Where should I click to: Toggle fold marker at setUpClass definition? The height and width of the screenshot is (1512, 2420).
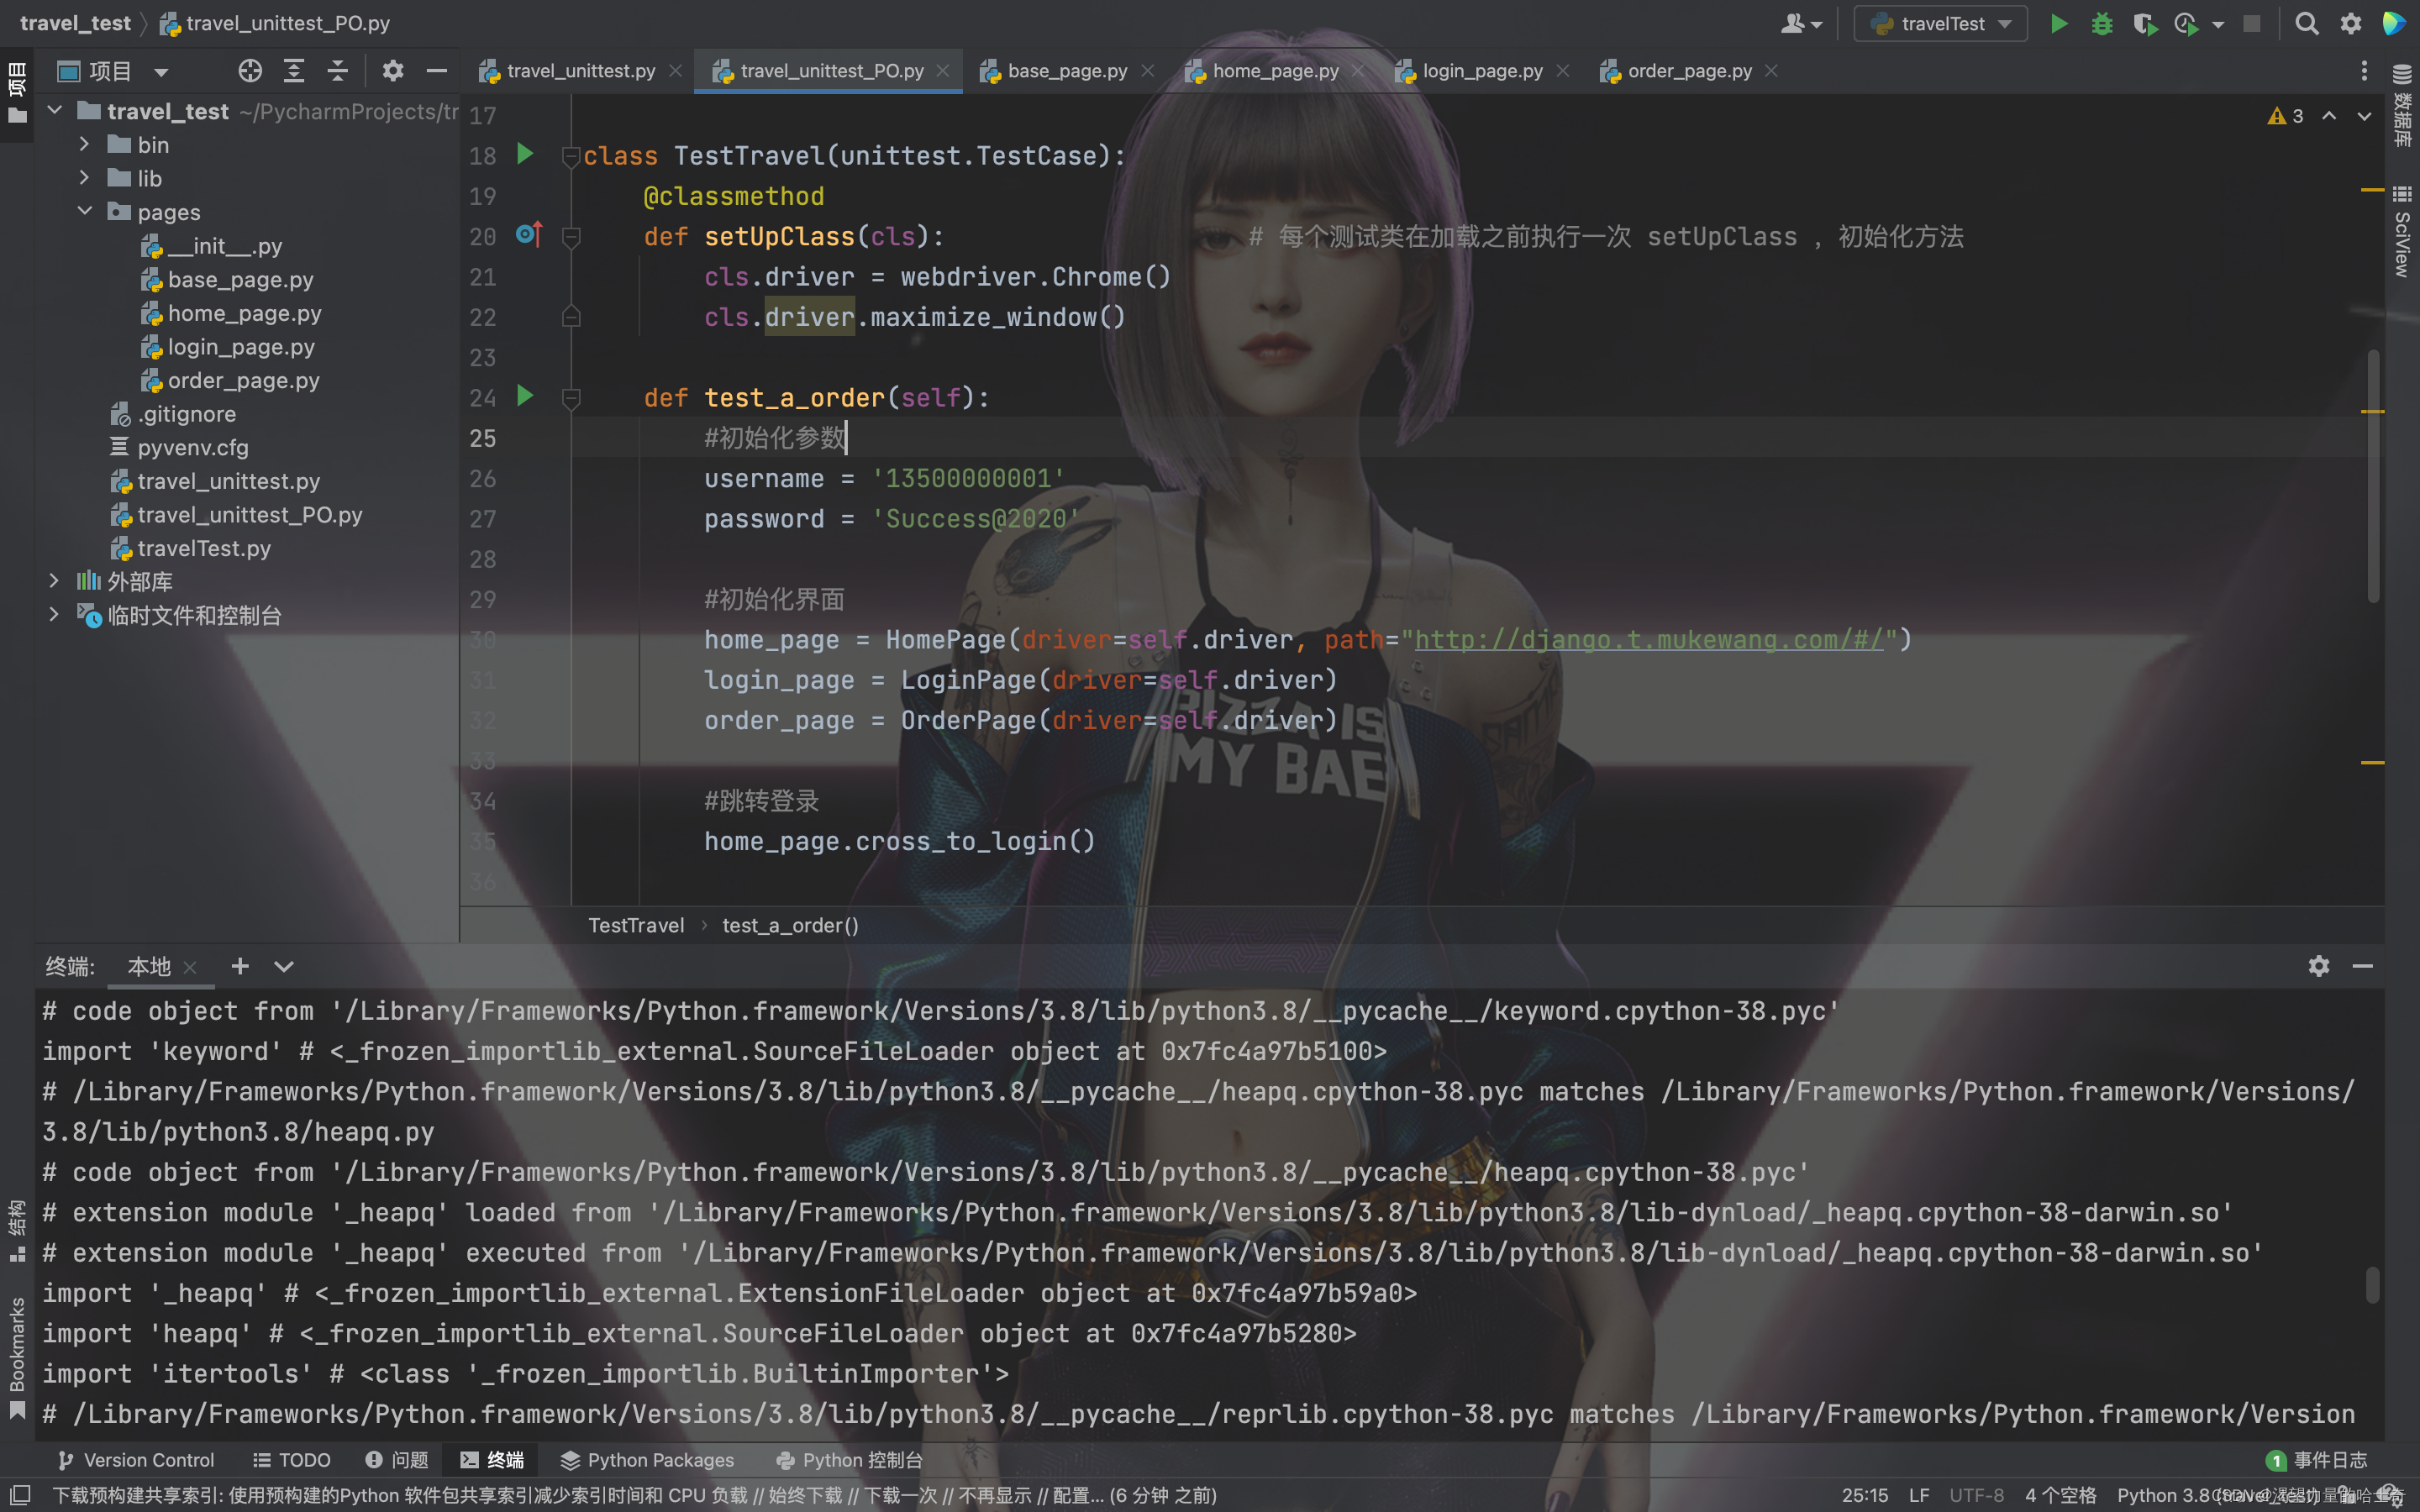point(571,237)
